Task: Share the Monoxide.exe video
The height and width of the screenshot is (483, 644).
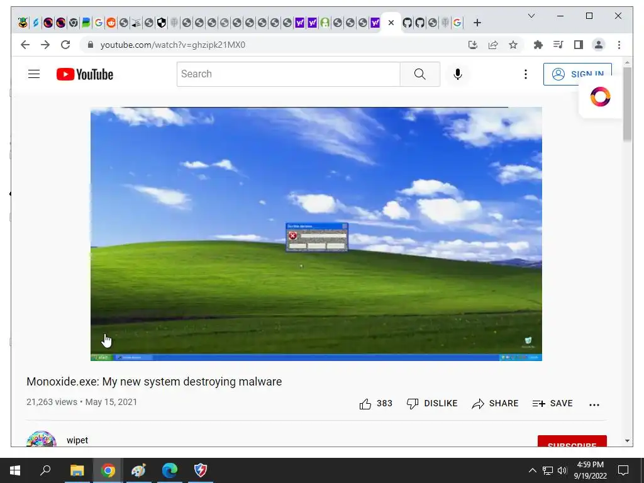Action: click(495, 404)
